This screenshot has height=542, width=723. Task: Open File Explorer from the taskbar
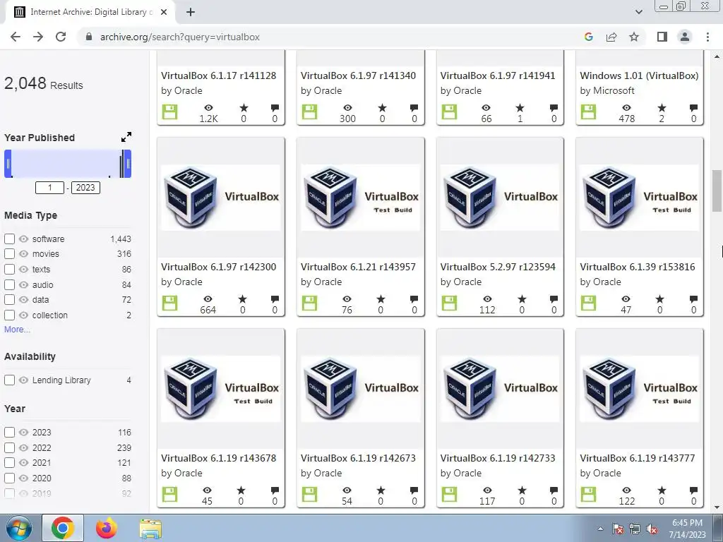coord(150,529)
